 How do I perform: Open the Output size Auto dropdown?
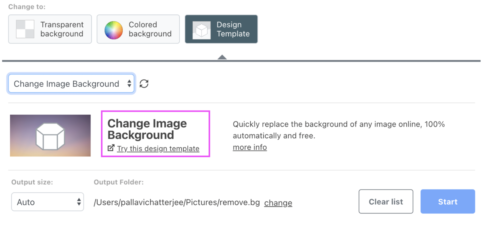tap(48, 202)
